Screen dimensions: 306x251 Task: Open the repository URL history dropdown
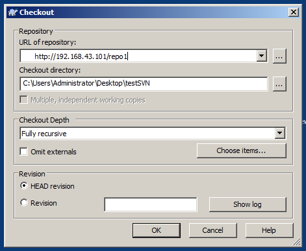[x=262, y=56]
